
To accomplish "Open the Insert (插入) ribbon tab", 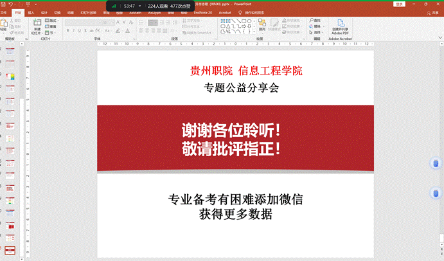I will (x=30, y=12).
